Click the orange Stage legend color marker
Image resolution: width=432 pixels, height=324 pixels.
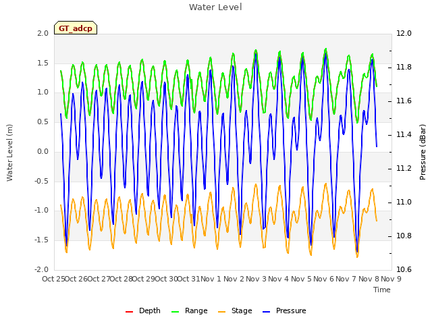coord(221,312)
